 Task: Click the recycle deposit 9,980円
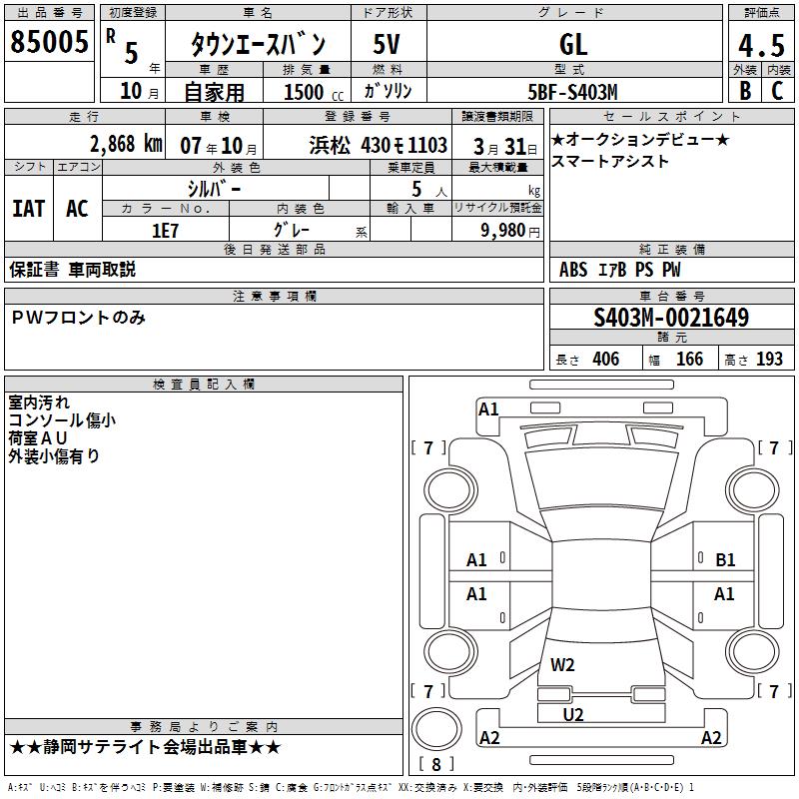click(x=510, y=231)
